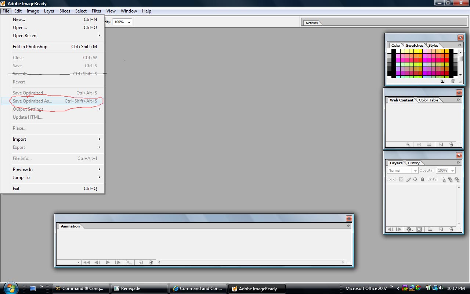The height and width of the screenshot is (294, 470).
Task: Click the tween frames icon in Animation panel
Action: tap(129, 262)
